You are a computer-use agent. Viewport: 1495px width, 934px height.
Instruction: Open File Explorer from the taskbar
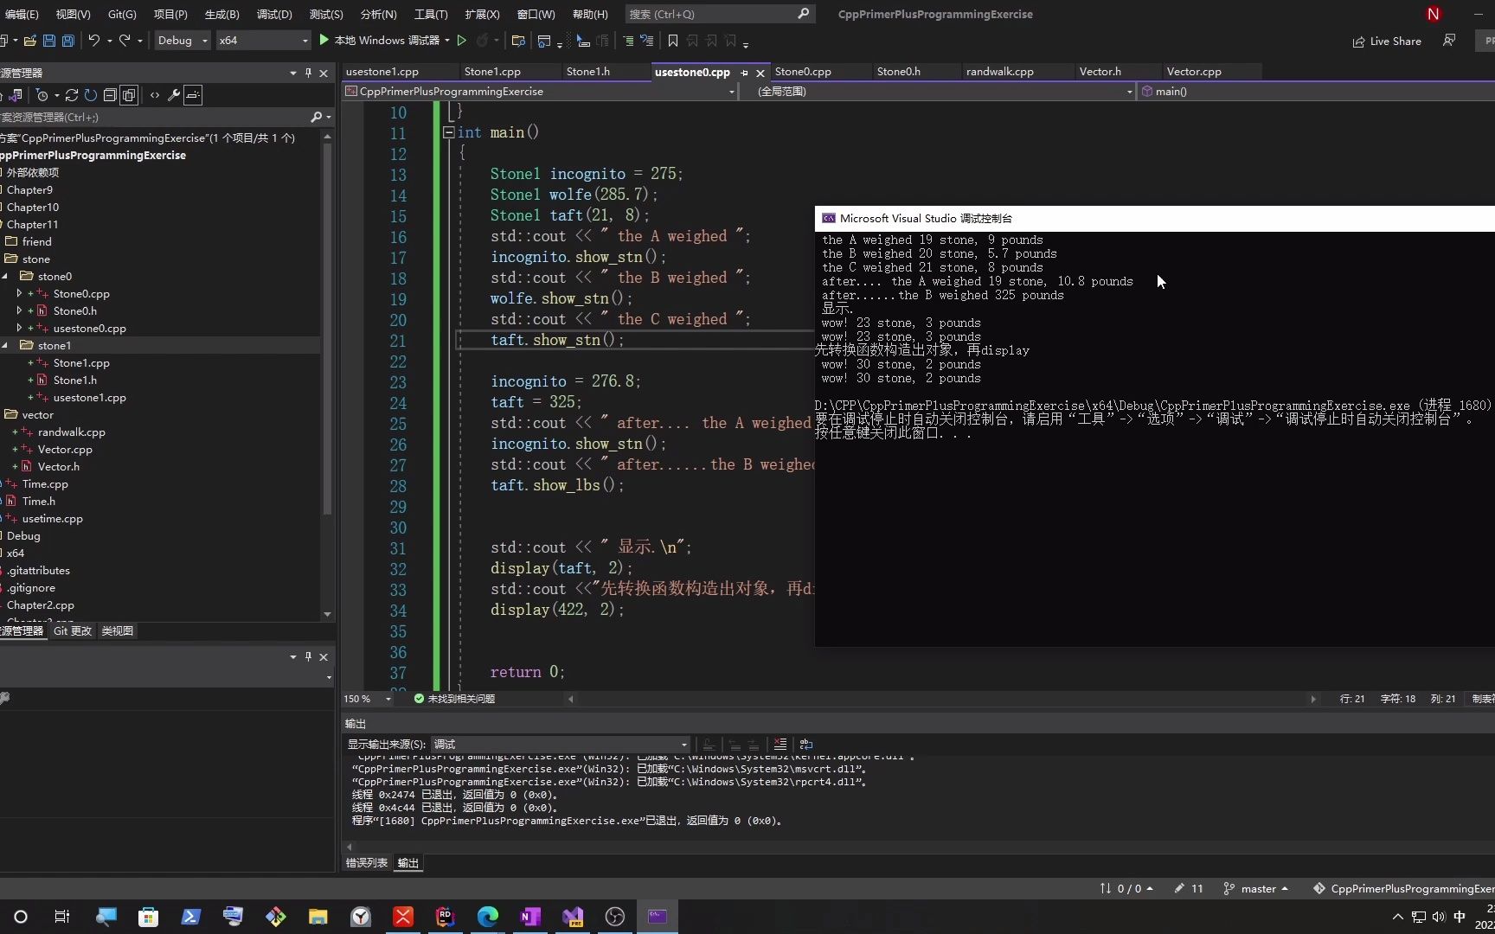pos(318,917)
